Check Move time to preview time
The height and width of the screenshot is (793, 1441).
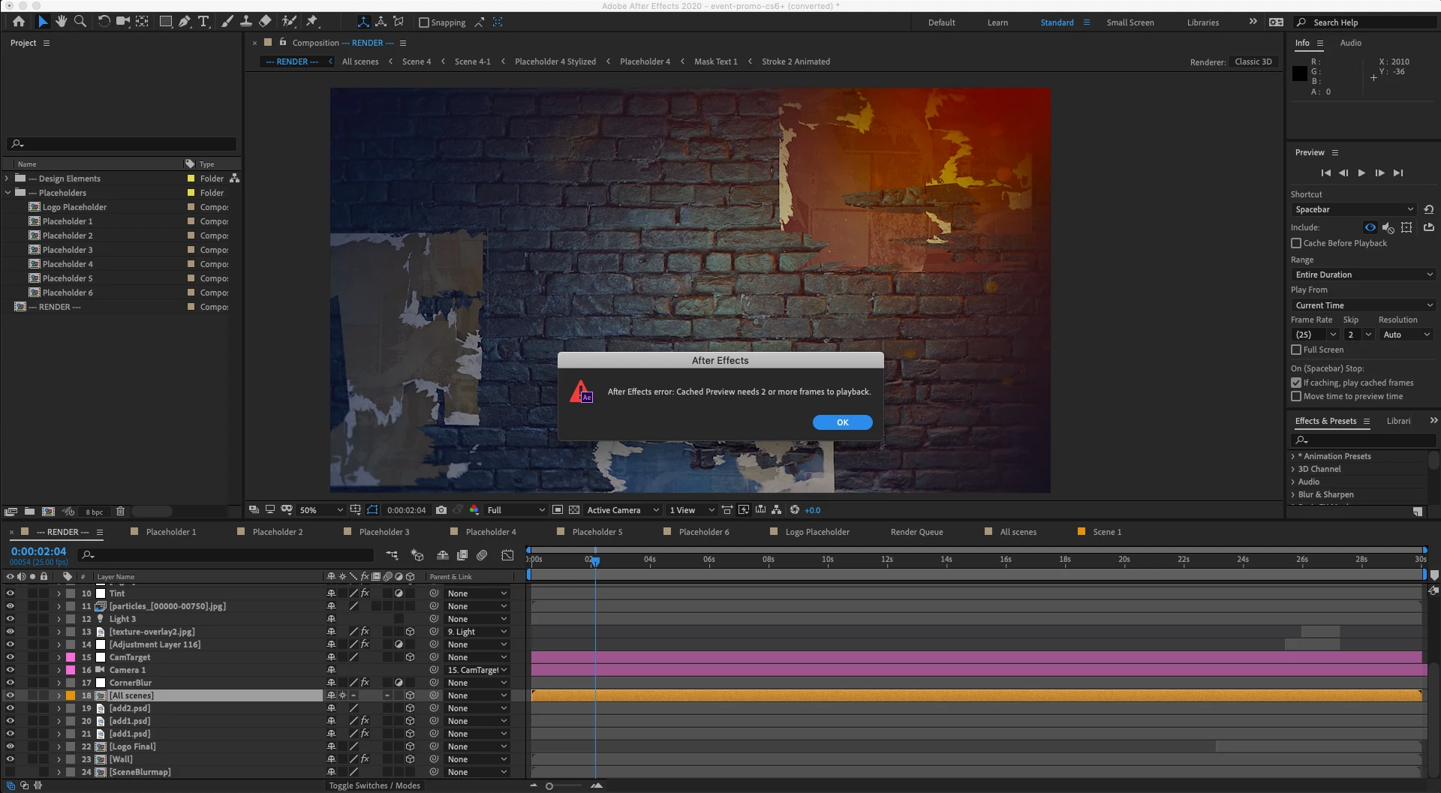[x=1296, y=396]
